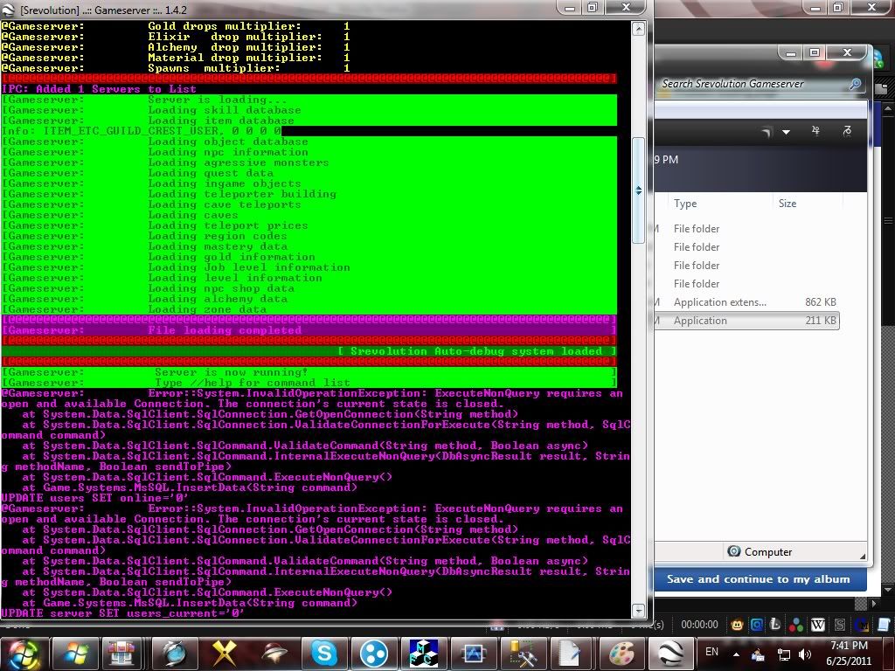
Task: Open the volume speaker tray icon
Action: coord(805,654)
